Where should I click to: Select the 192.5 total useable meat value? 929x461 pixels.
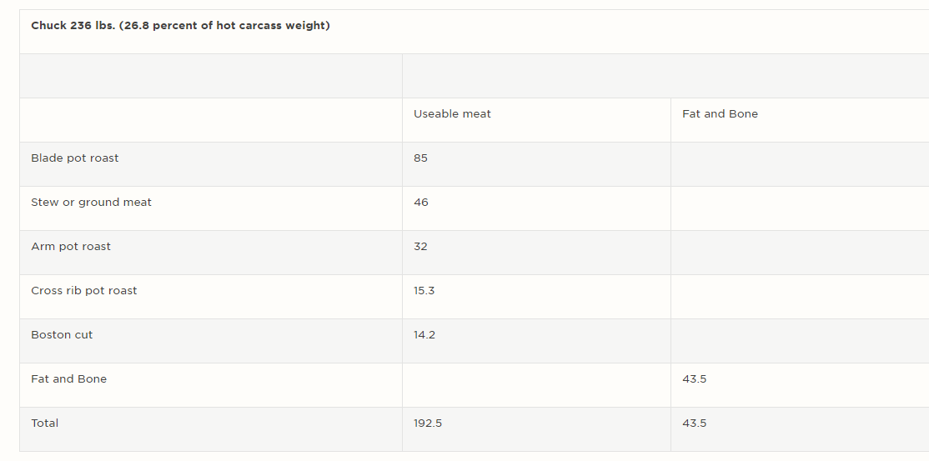428,423
